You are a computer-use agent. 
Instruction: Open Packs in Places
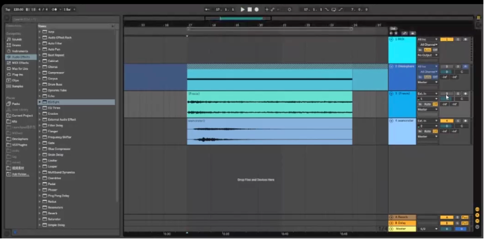(x=14, y=104)
